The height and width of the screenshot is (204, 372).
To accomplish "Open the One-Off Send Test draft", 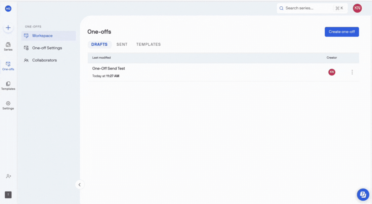I will click(x=109, y=68).
